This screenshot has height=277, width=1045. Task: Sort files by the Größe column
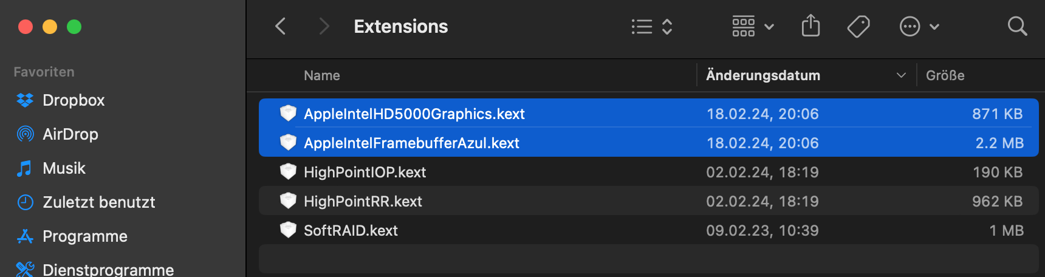pyautogui.click(x=945, y=75)
